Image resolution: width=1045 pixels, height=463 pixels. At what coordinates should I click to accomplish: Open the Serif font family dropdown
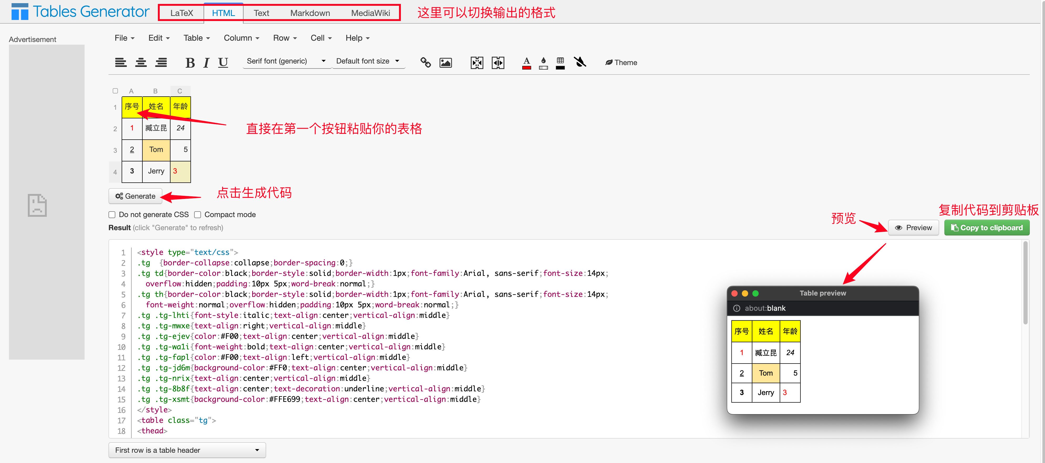coord(286,61)
